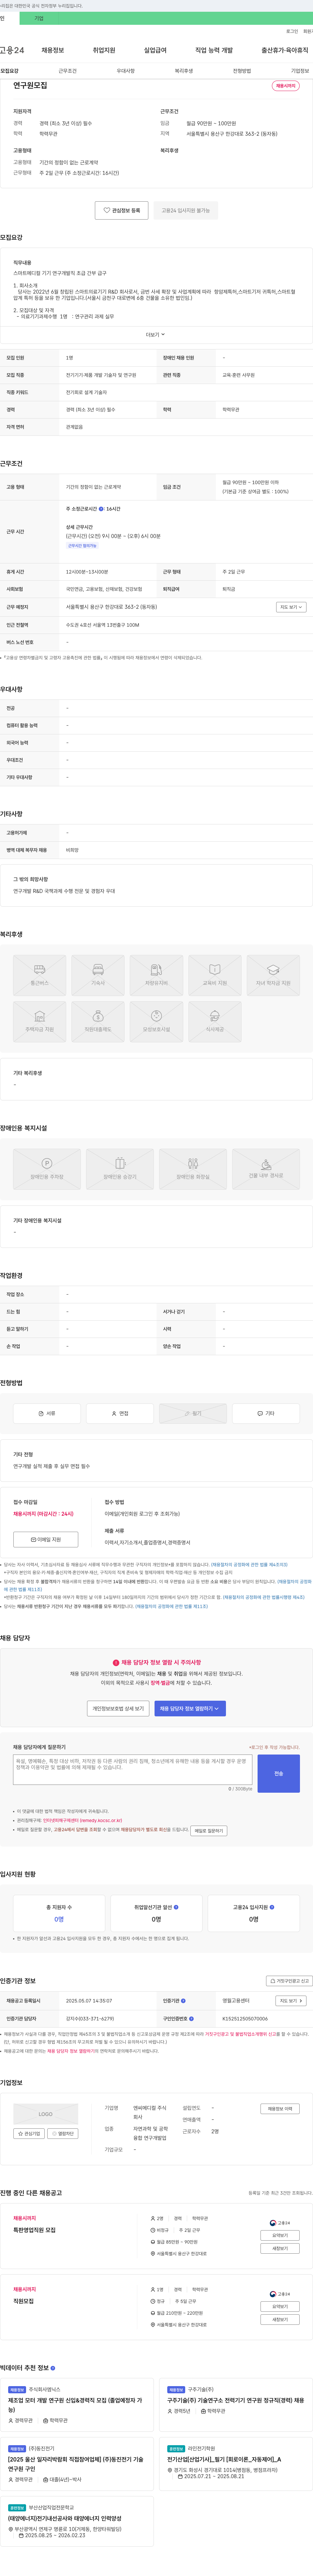
Task: Open the 직업 능력 개발 menu
Action: pos(214,50)
